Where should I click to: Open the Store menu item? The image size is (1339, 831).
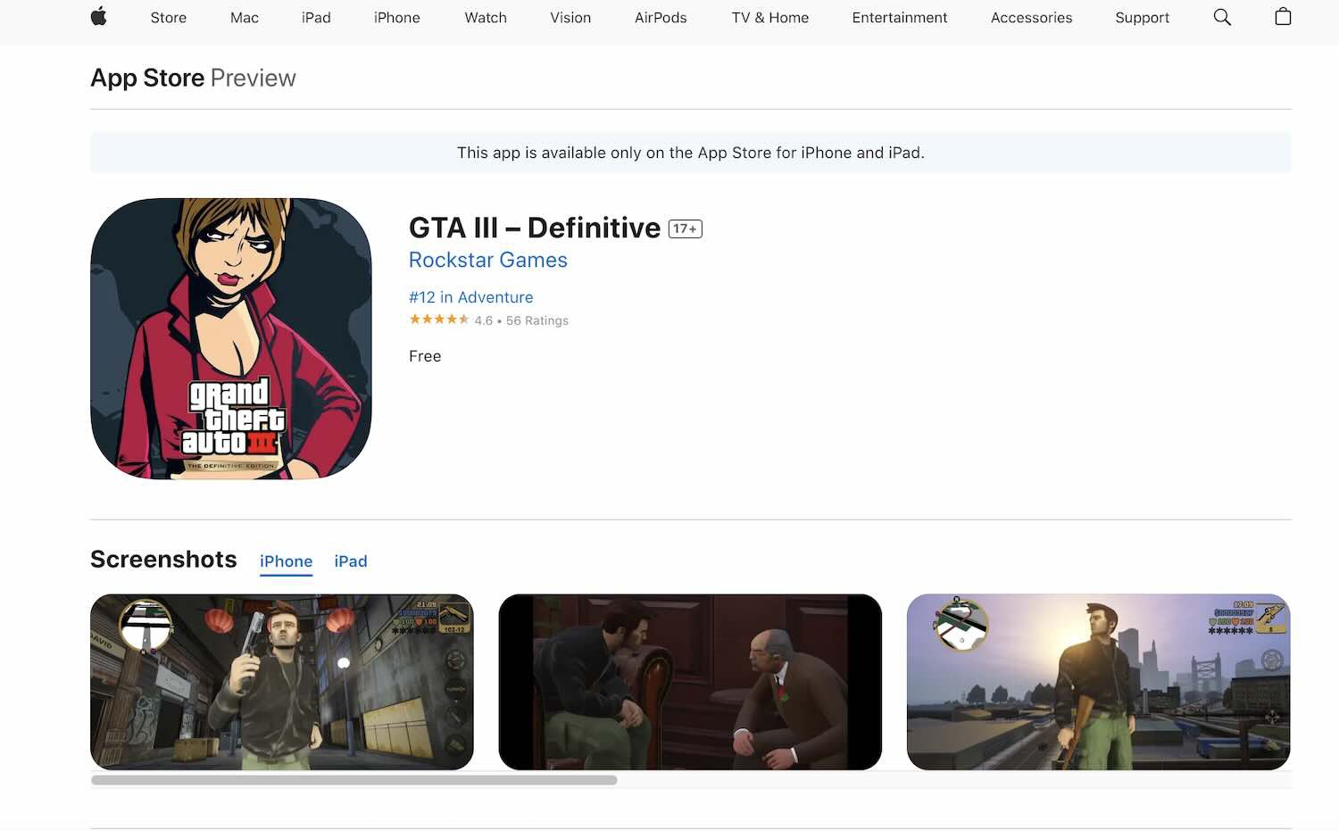169,17
